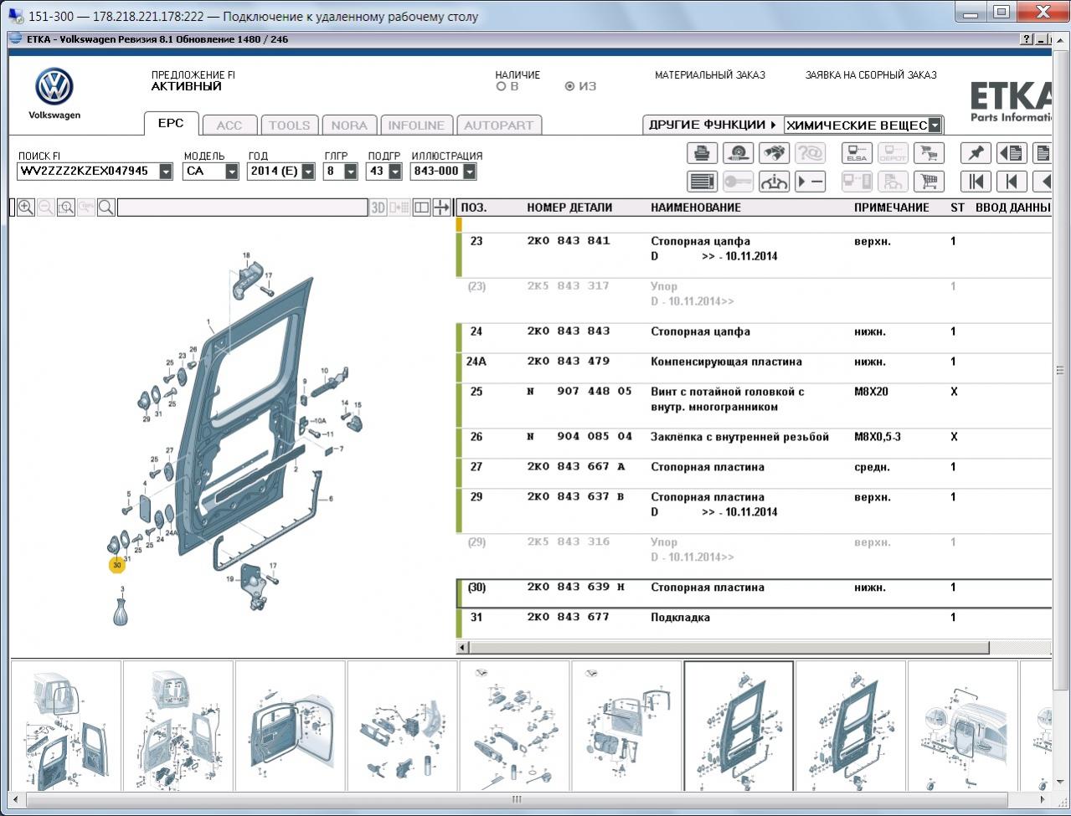Zoom in on the illustration
The height and width of the screenshot is (816, 1071).
pos(26,208)
